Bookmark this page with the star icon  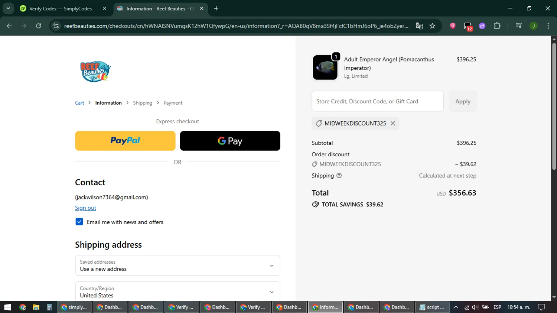pyautogui.click(x=432, y=26)
